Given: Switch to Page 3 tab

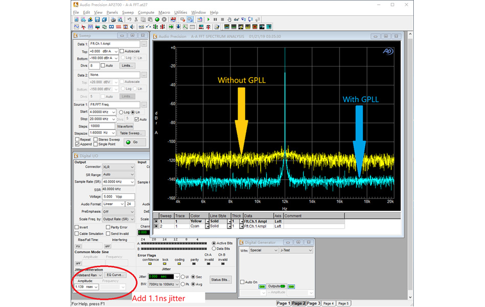Looking at the screenshot, I should click(x=313, y=303).
